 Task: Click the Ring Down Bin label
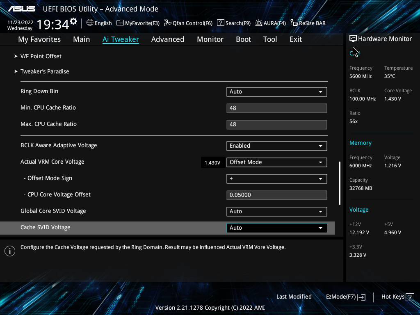coord(39,91)
